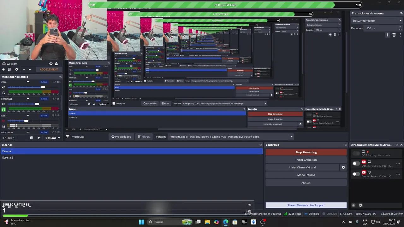Screen dimensions: 404x227
Task: Open Propiedades for musiquita source
Action: [x=121, y=137]
